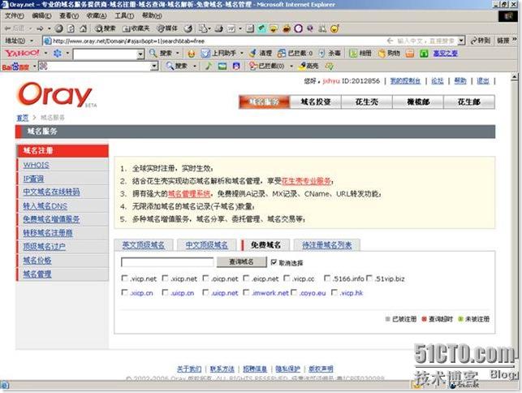Check the .eicp.net domain checkbox

click(x=246, y=278)
